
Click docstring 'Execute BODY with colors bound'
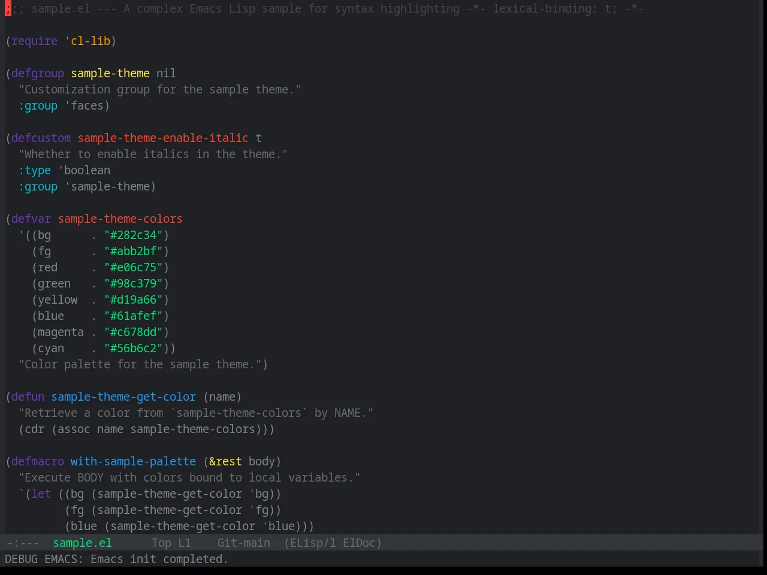189,477
